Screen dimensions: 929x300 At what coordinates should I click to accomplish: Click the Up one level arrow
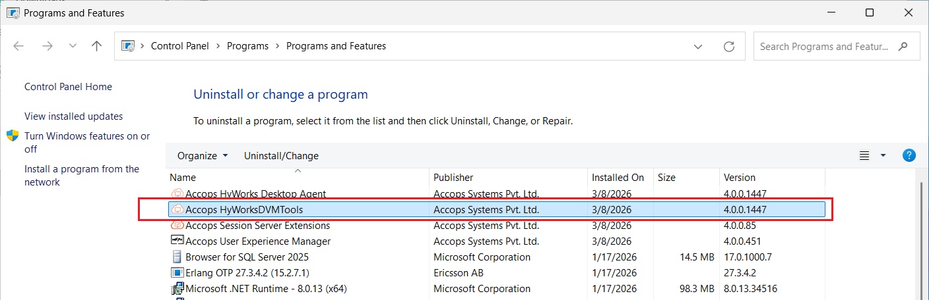(x=97, y=46)
